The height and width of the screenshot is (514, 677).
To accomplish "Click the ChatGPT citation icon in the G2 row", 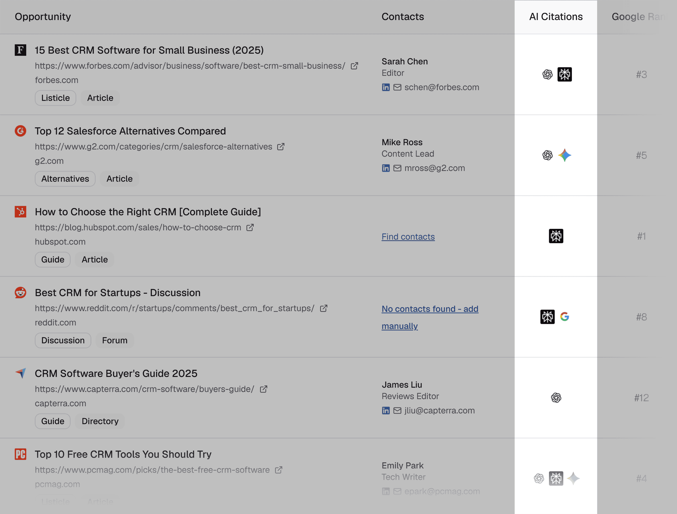I will click(x=548, y=155).
